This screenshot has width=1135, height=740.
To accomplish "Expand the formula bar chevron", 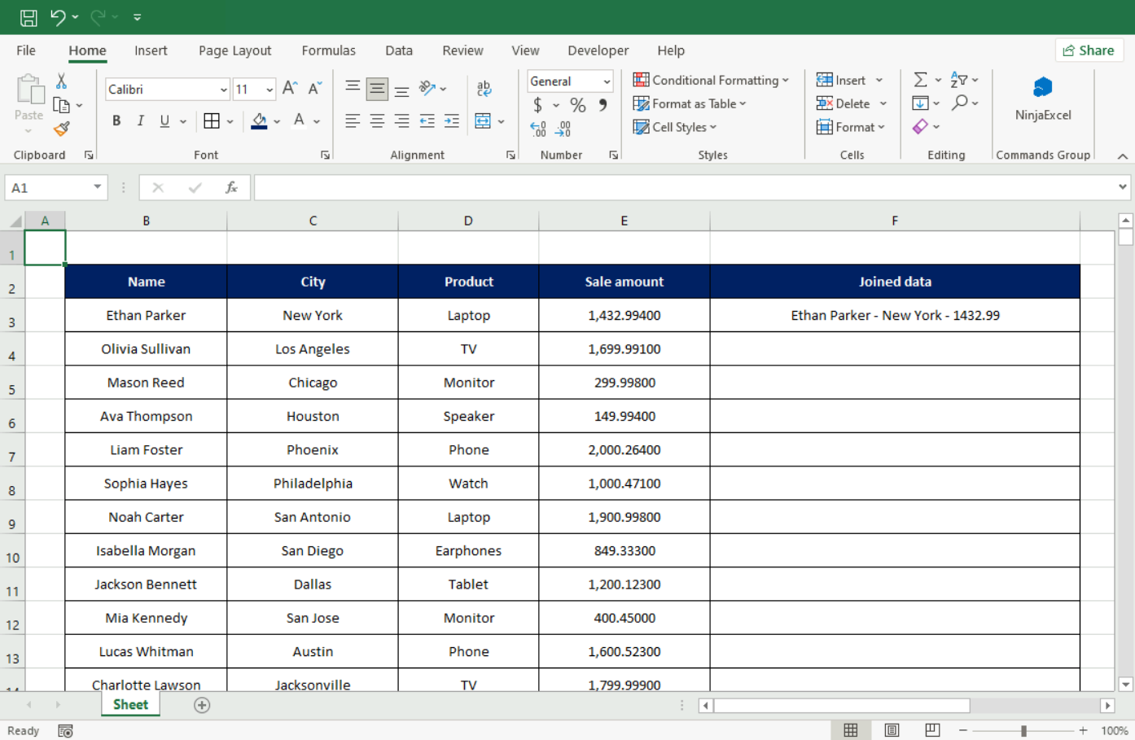I will 1122,187.
